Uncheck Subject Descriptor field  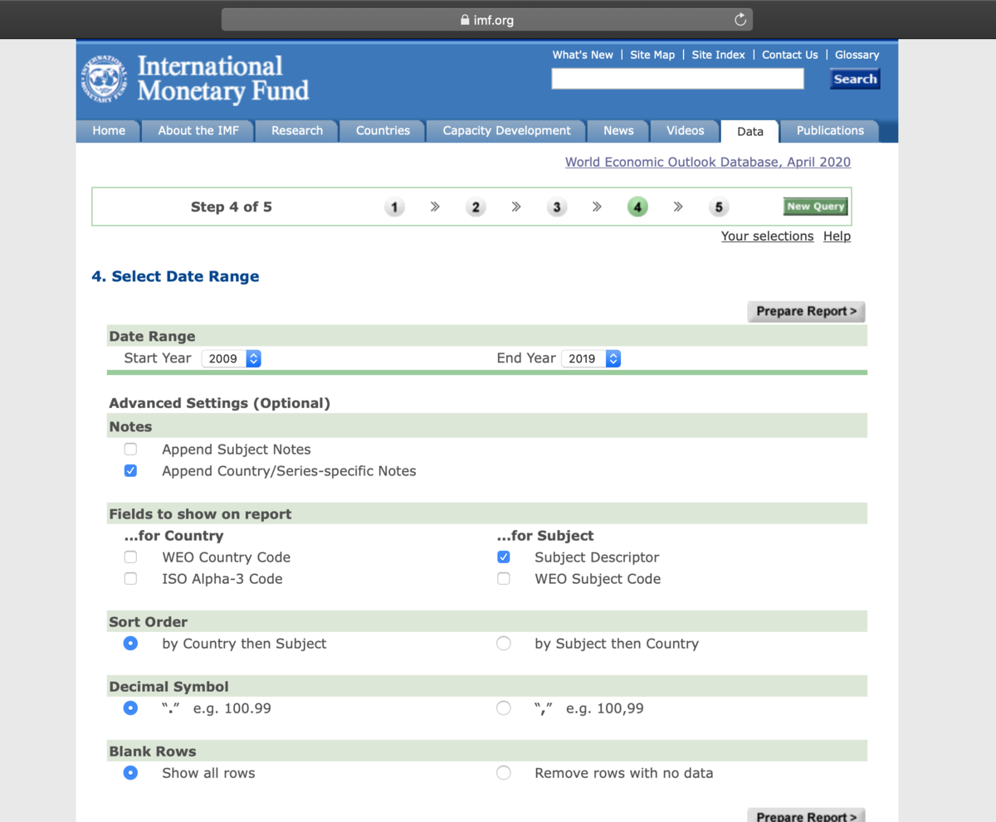pyautogui.click(x=504, y=557)
